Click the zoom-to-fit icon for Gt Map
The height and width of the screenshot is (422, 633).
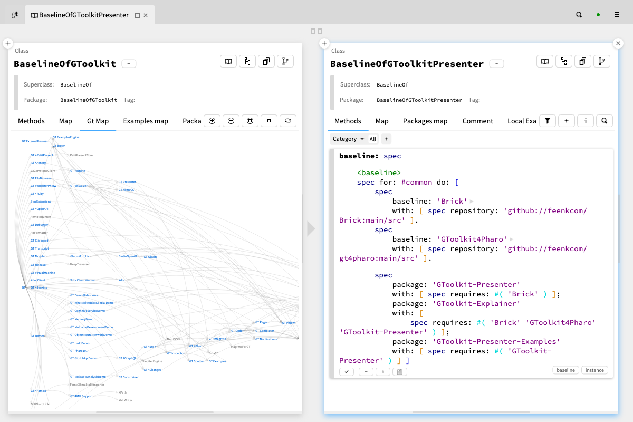pyautogui.click(x=250, y=121)
